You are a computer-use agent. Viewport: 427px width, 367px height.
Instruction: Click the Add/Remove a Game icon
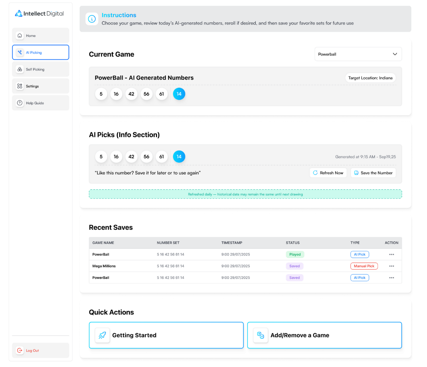click(x=260, y=335)
